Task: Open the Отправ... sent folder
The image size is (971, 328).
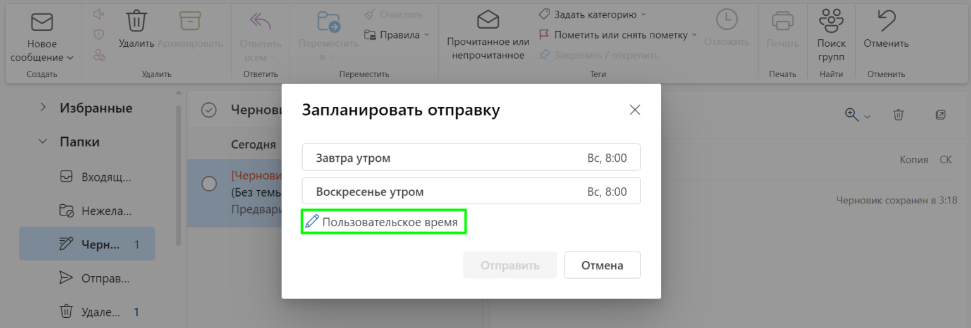Action: click(87, 277)
